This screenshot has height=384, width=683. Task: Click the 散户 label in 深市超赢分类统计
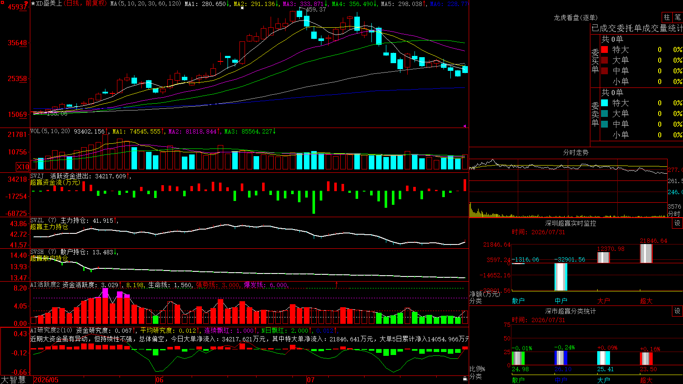tap(518, 380)
